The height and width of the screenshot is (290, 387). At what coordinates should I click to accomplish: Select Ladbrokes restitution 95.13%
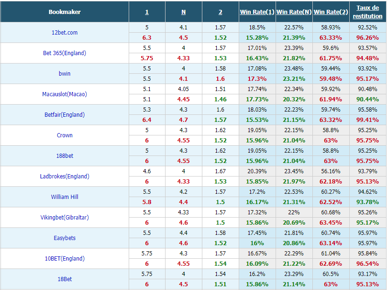(x=367, y=181)
